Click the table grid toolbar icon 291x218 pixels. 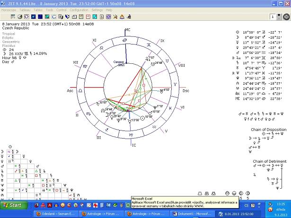click(13, 17)
